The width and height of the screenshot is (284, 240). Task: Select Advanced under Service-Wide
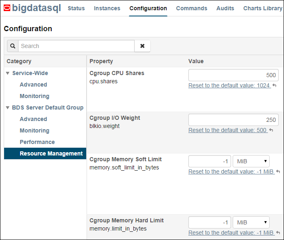click(x=33, y=85)
